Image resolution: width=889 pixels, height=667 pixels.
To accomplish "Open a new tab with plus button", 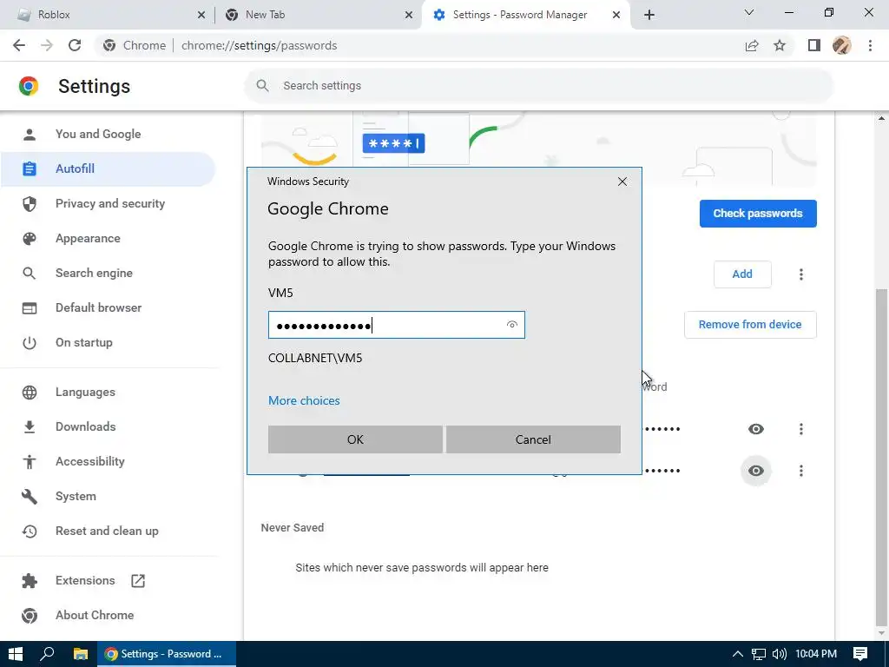I will pyautogui.click(x=649, y=15).
